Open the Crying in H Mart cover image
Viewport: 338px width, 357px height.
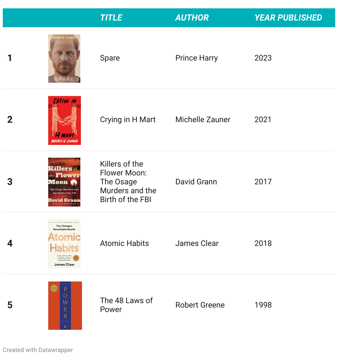(65, 120)
